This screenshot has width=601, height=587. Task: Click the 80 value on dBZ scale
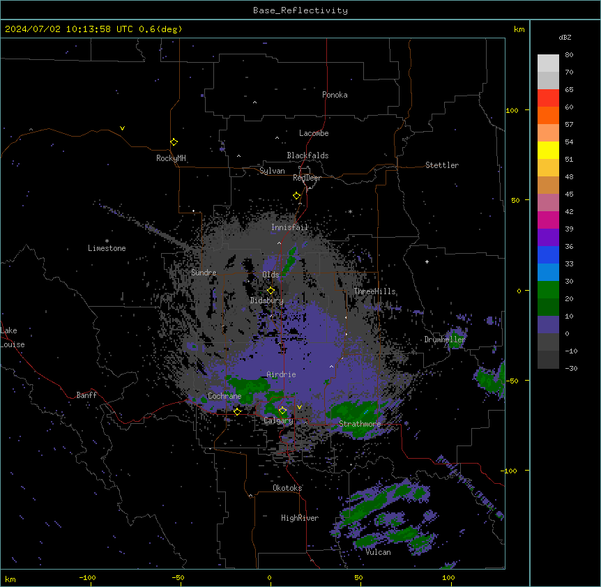click(569, 55)
